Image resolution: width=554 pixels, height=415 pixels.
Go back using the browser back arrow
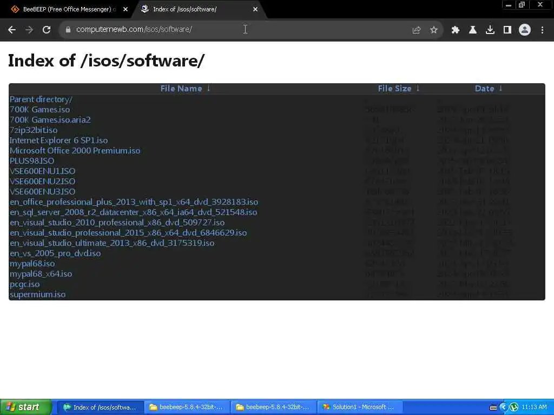pyautogui.click(x=12, y=30)
